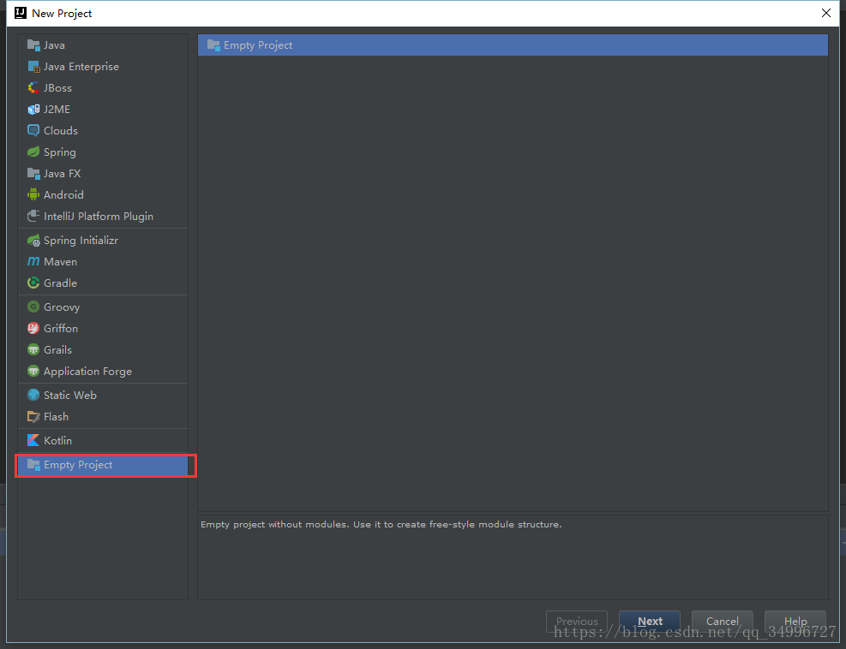Pick Grails label
This screenshot has height=649, width=846.
click(x=57, y=350)
